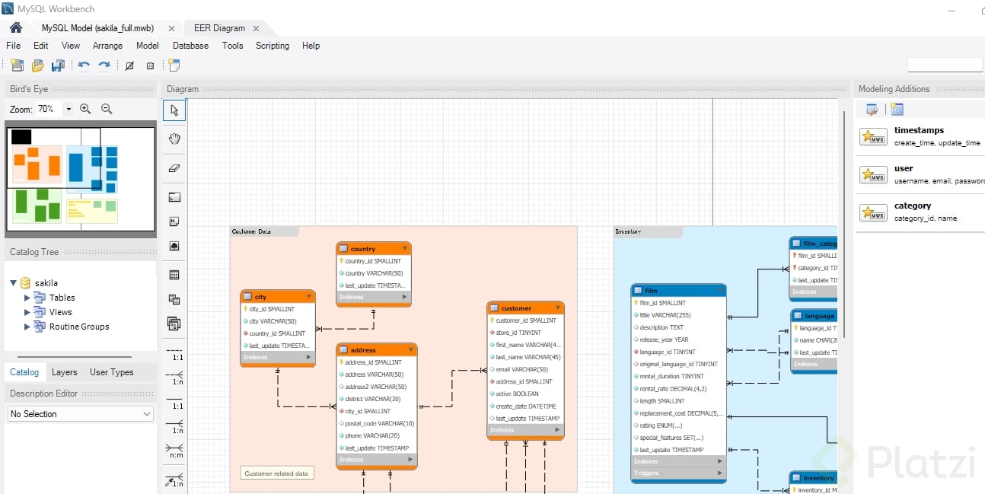Collapse the customer table via header arrow
This screenshot has height=494, width=985.
pos(558,308)
